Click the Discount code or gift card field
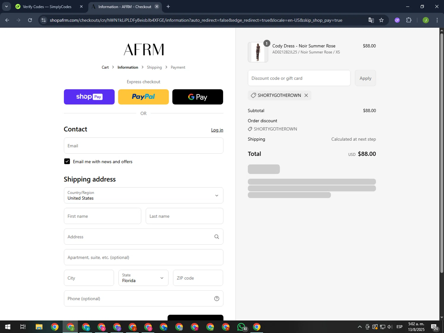This screenshot has height=333, width=444. (299, 78)
